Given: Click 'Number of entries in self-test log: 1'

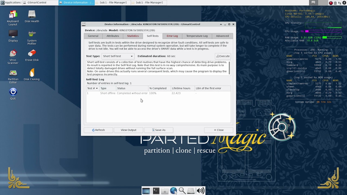Looking at the screenshot, I should point(109,83).
